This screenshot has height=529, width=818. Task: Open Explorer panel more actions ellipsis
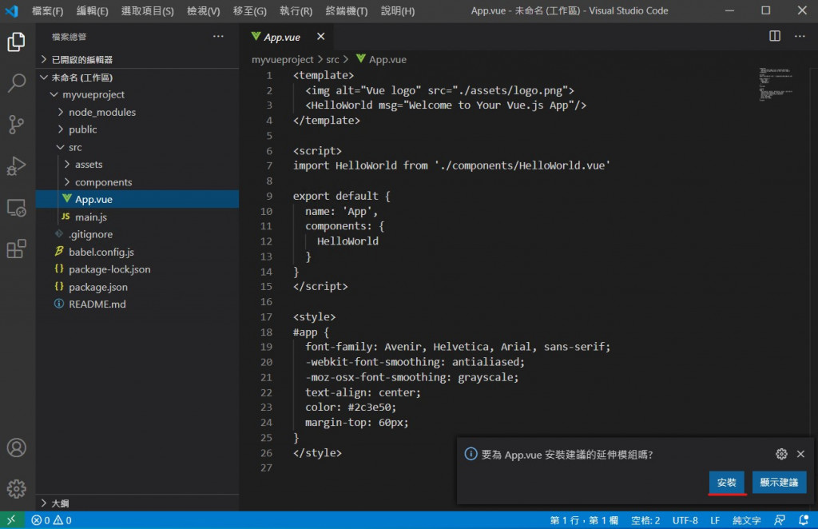coord(218,37)
